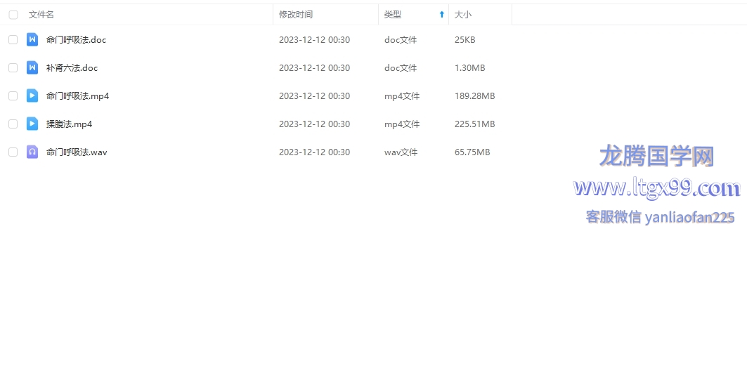
Task: Open file 命门呼吸法.mp4
Action: coord(78,96)
